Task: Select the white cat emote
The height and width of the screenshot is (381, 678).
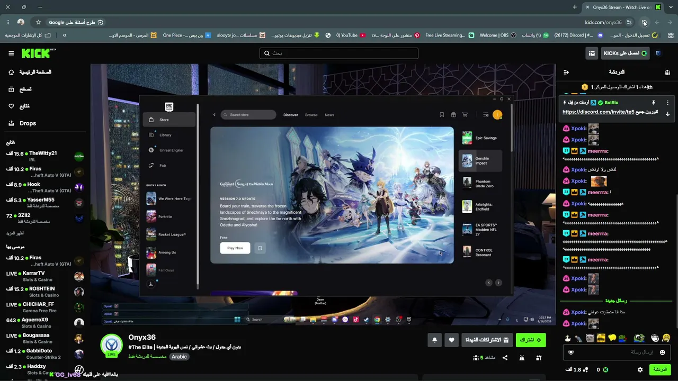Action: tap(590, 338)
